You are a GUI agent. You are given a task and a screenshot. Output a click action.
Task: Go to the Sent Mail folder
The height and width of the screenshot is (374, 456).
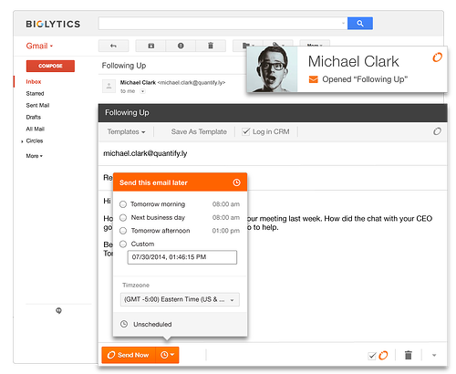click(x=37, y=106)
